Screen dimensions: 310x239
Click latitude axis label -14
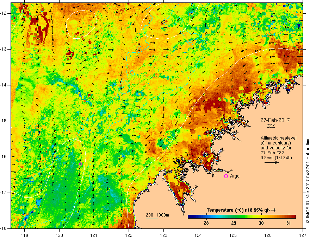pos(4,85)
